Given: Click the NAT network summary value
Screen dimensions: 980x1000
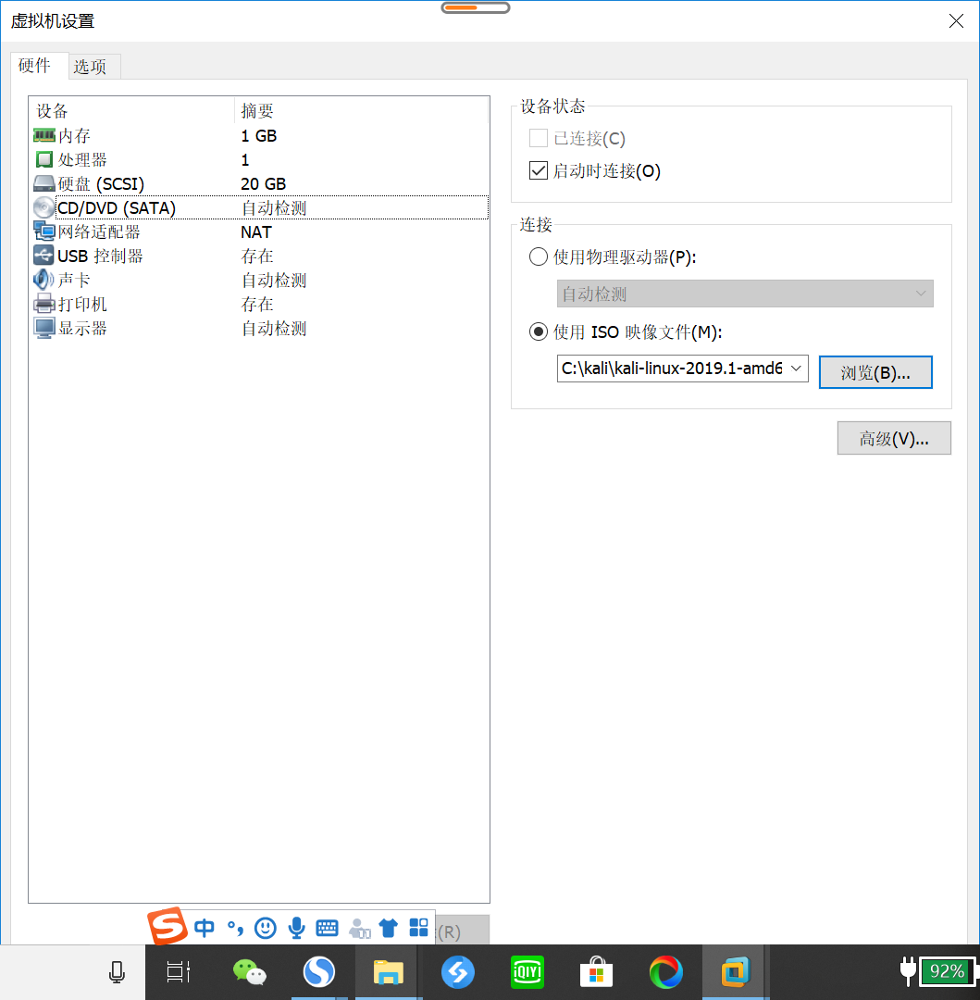Looking at the screenshot, I should (256, 232).
